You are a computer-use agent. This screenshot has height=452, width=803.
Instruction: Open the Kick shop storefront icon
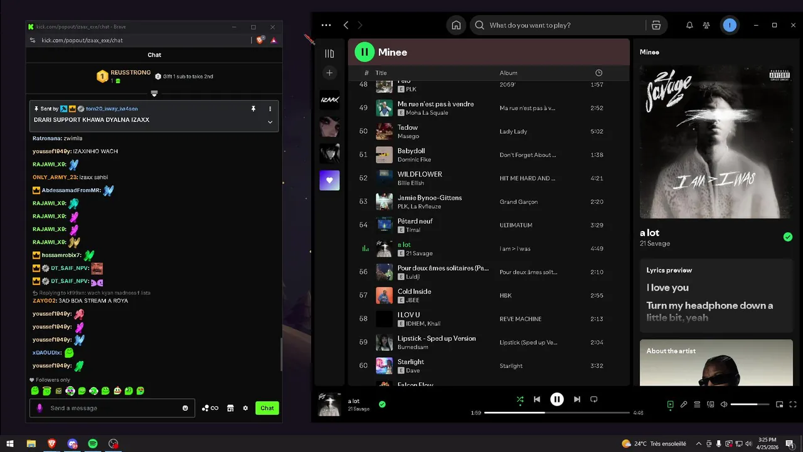click(230, 408)
